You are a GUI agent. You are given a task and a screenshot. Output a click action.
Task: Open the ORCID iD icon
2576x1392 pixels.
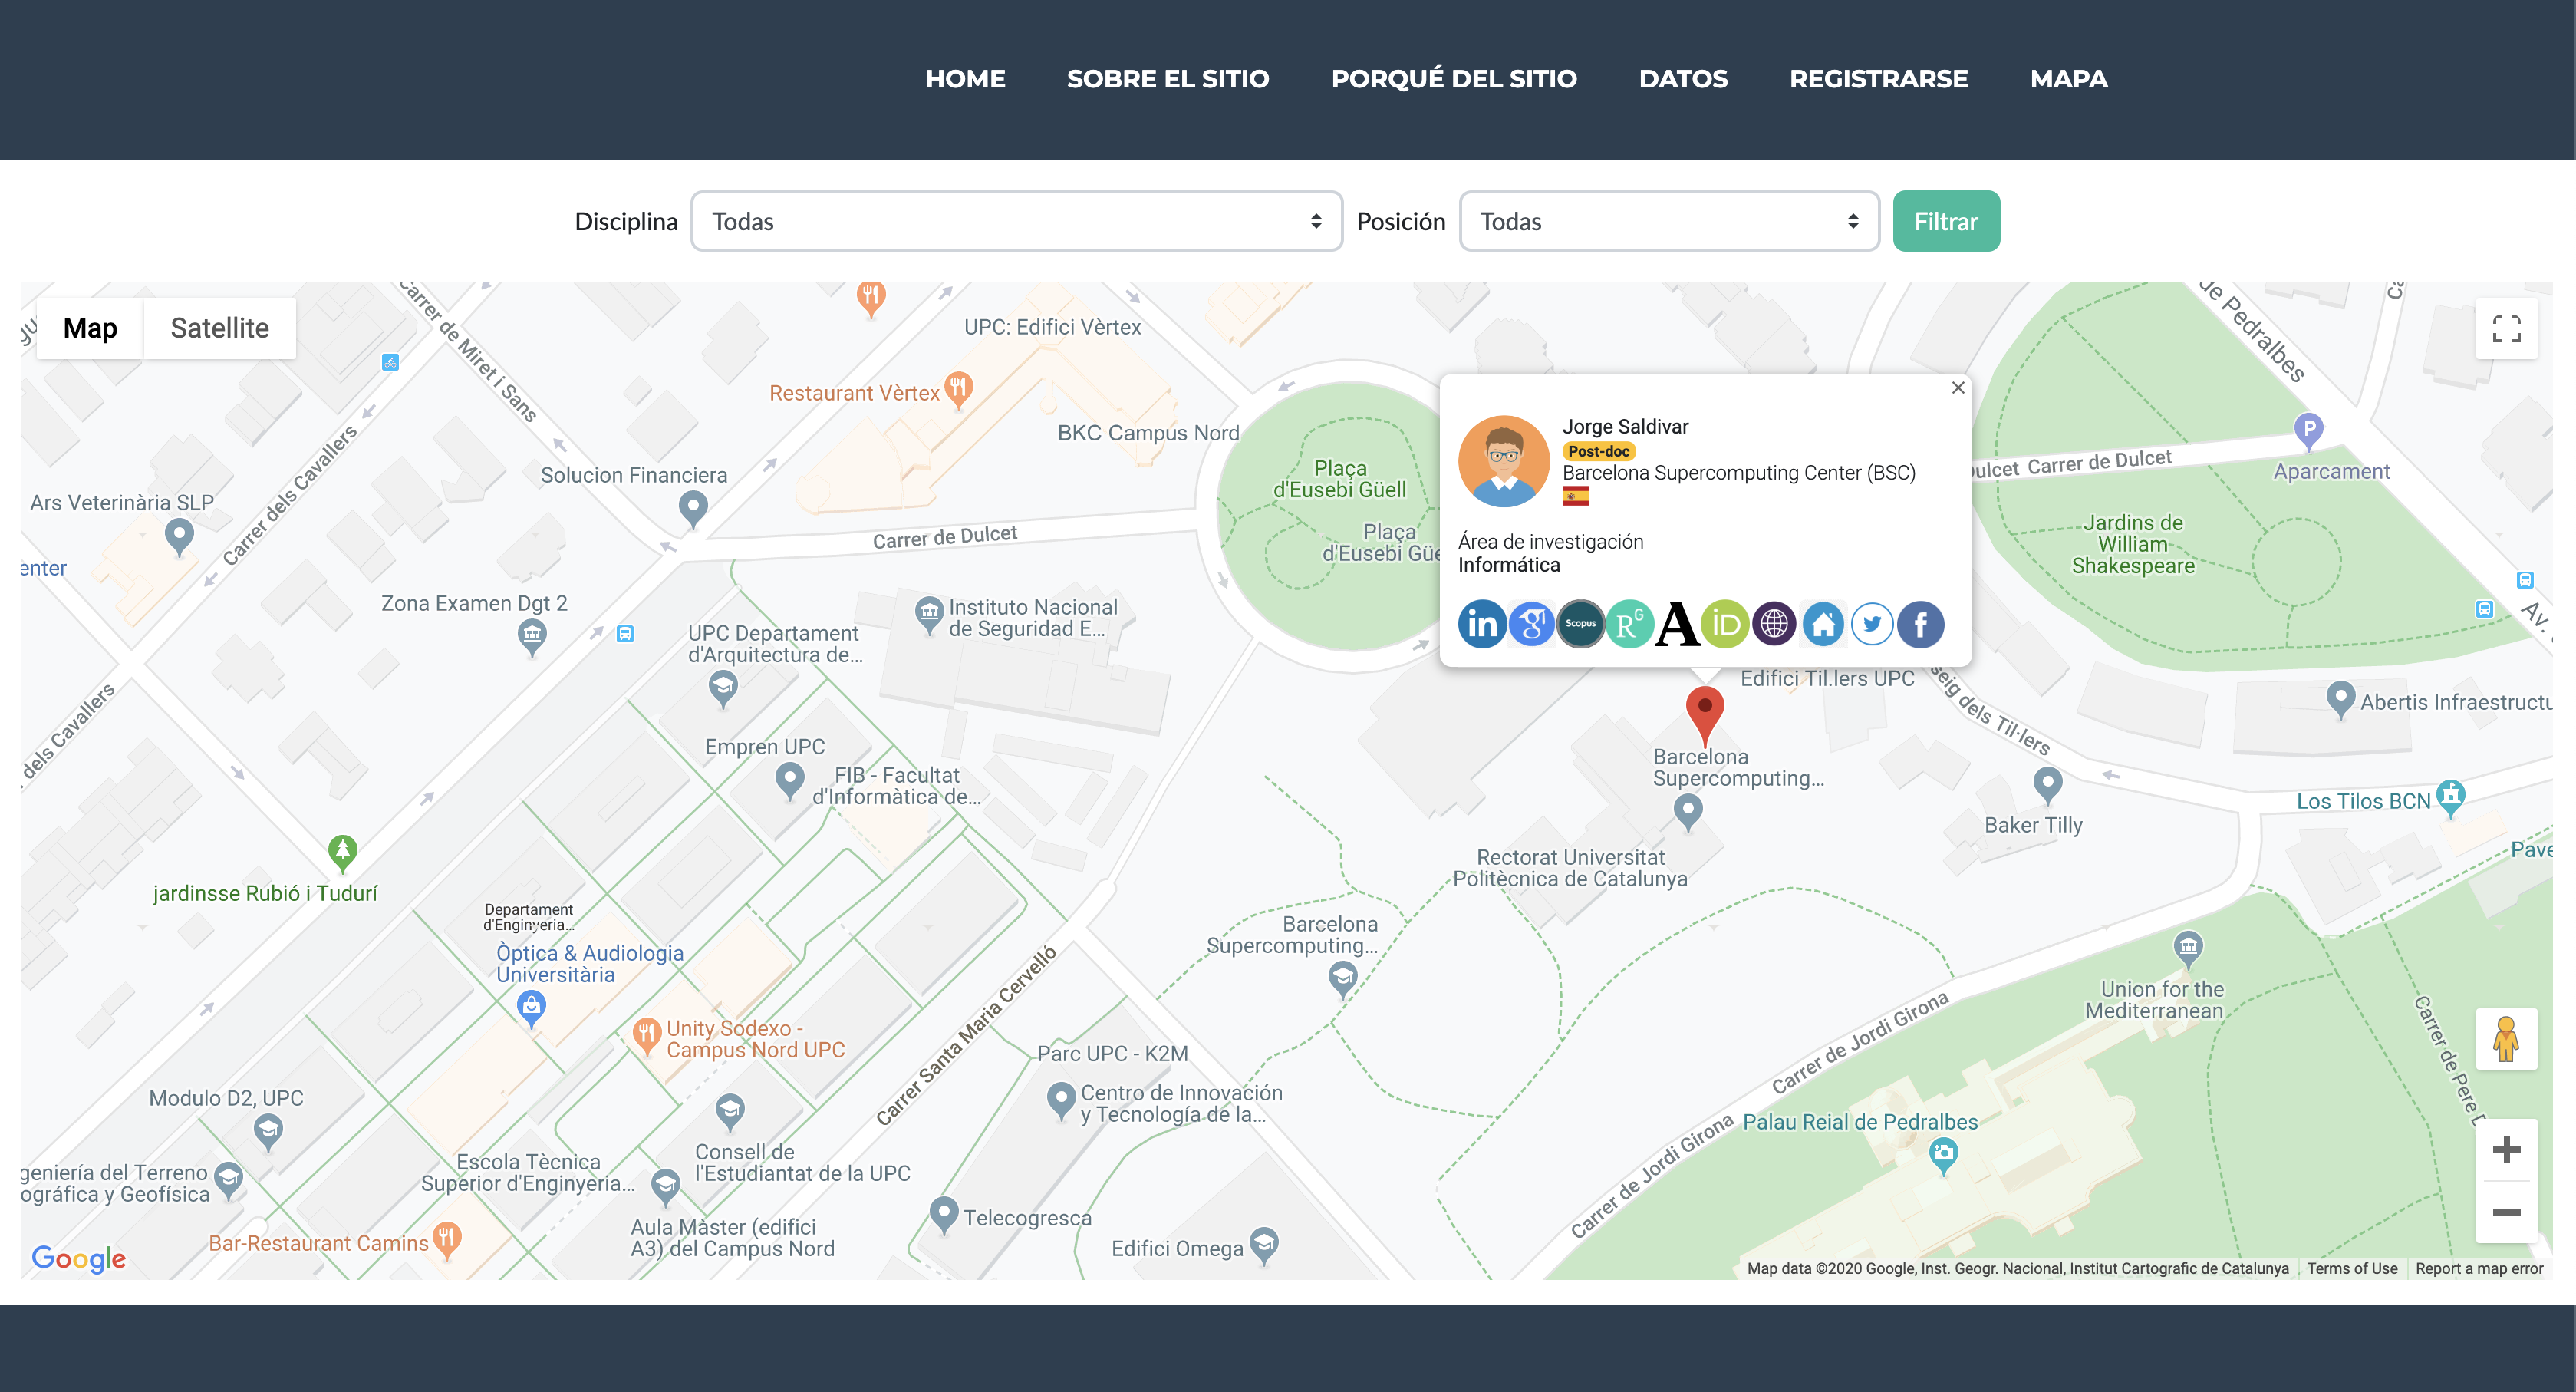point(1725,624)
